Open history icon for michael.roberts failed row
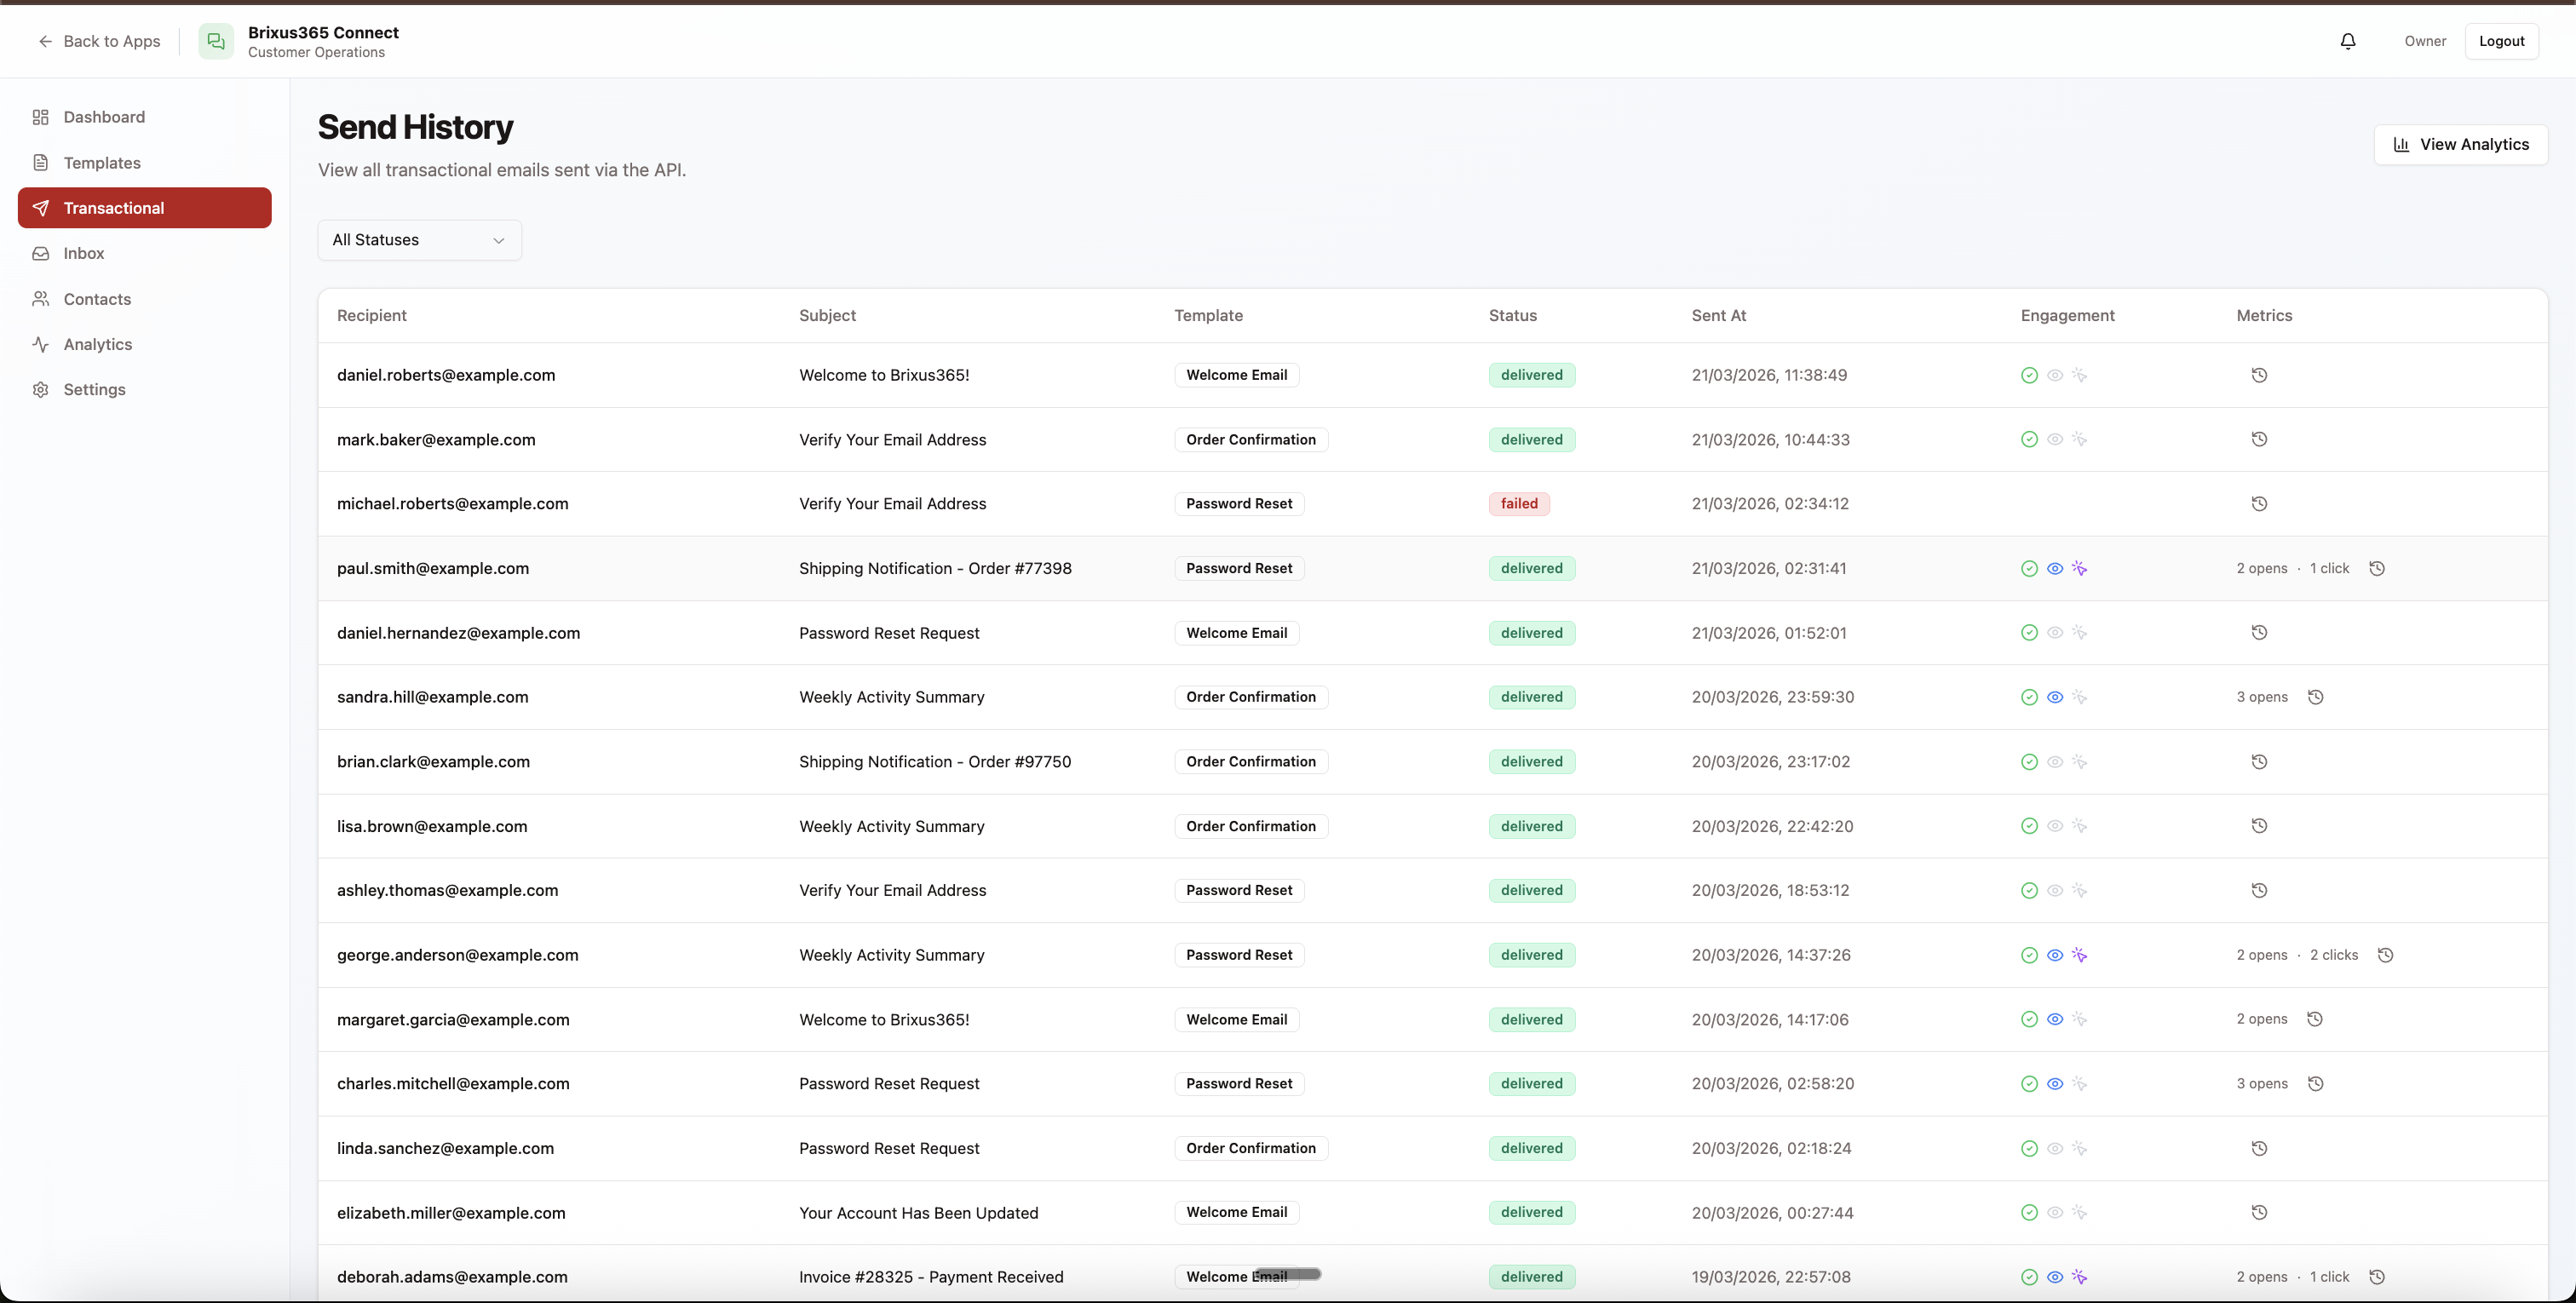The height and width of the screenshot is (1303, 2576). point(2259,504)
